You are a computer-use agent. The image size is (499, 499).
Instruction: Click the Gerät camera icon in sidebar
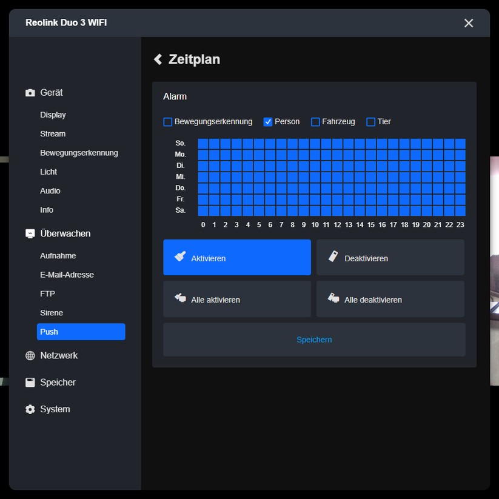point(30,92)
